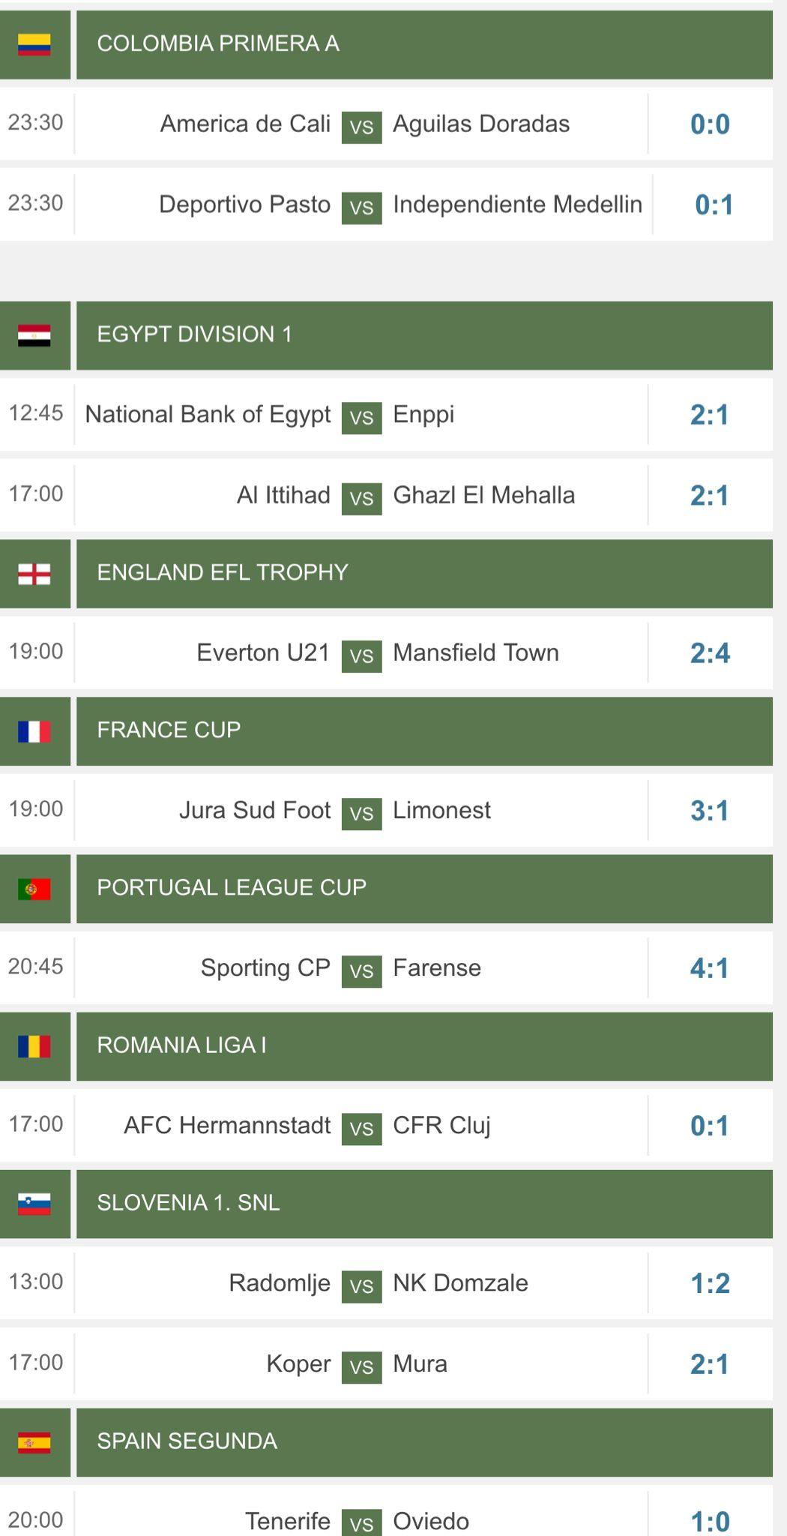The width and height of the screenshot is (787, 1536).
Task: Open the America de Cali team name
Action: click(x=245, y=124)
